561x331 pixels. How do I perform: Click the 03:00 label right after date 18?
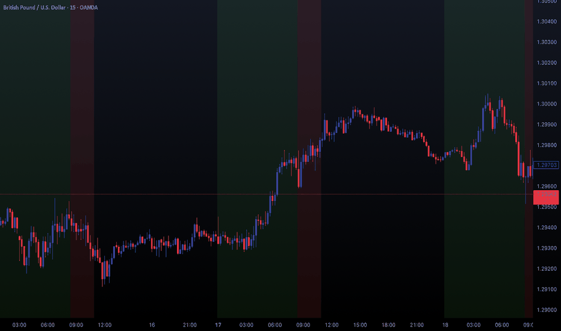pos(473,325)
